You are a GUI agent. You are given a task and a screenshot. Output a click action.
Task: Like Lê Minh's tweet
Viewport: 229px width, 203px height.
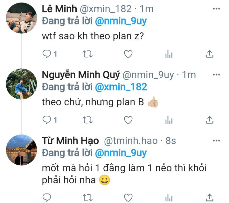tap(128, 54)
